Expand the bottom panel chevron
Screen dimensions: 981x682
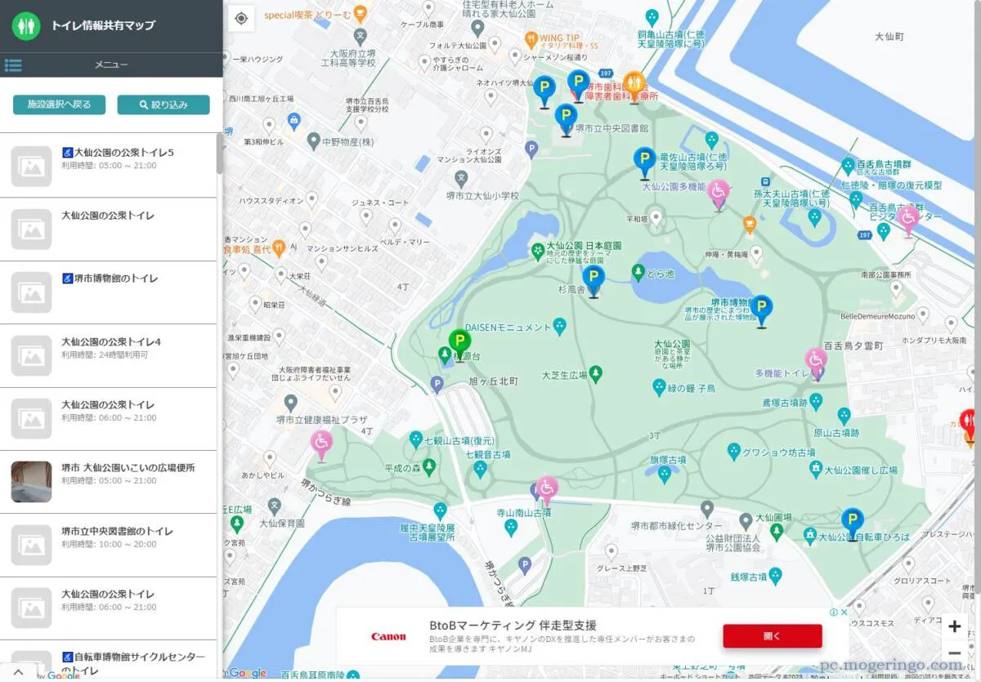[18, 671]
